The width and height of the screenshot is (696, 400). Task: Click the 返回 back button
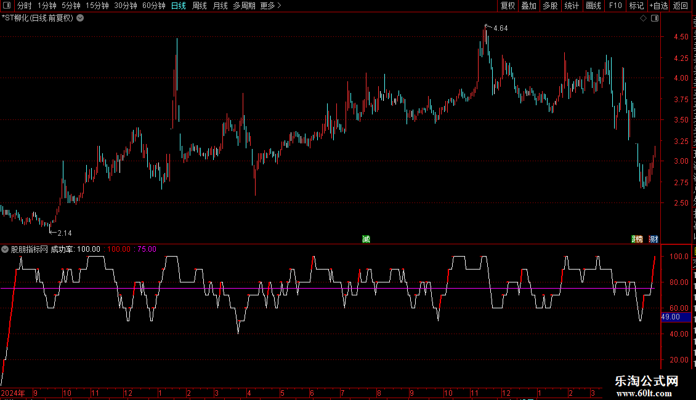tap(681, 6)
